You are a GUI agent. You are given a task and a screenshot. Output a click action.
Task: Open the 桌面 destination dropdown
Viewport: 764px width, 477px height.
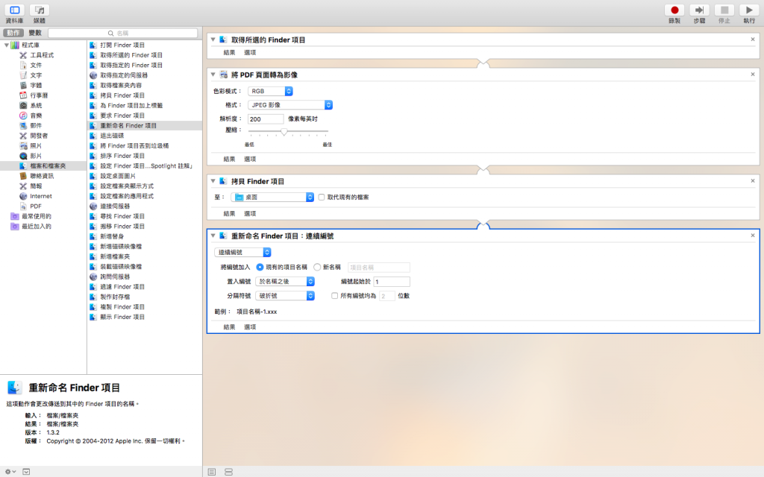[x=272, y=197]
